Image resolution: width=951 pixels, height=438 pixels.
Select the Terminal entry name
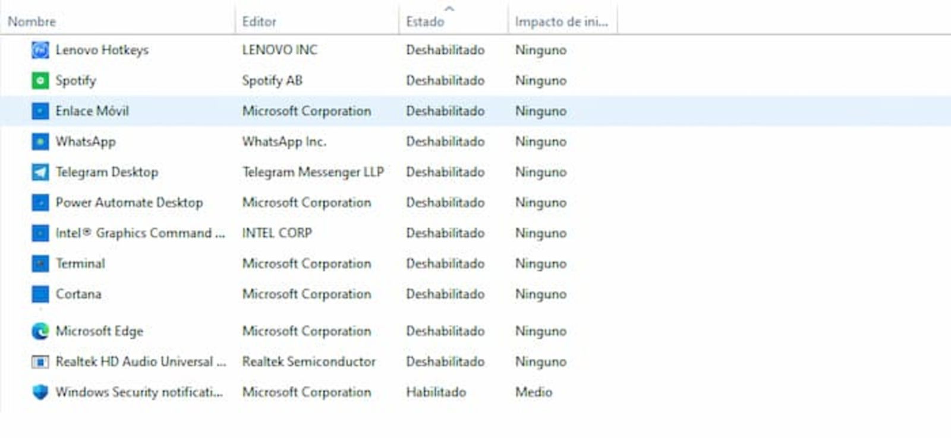click(80, 264)
